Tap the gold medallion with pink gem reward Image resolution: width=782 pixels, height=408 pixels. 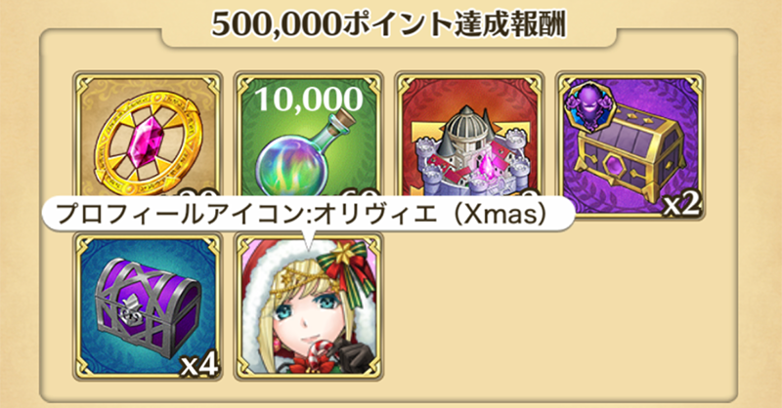tap(148, 144)
